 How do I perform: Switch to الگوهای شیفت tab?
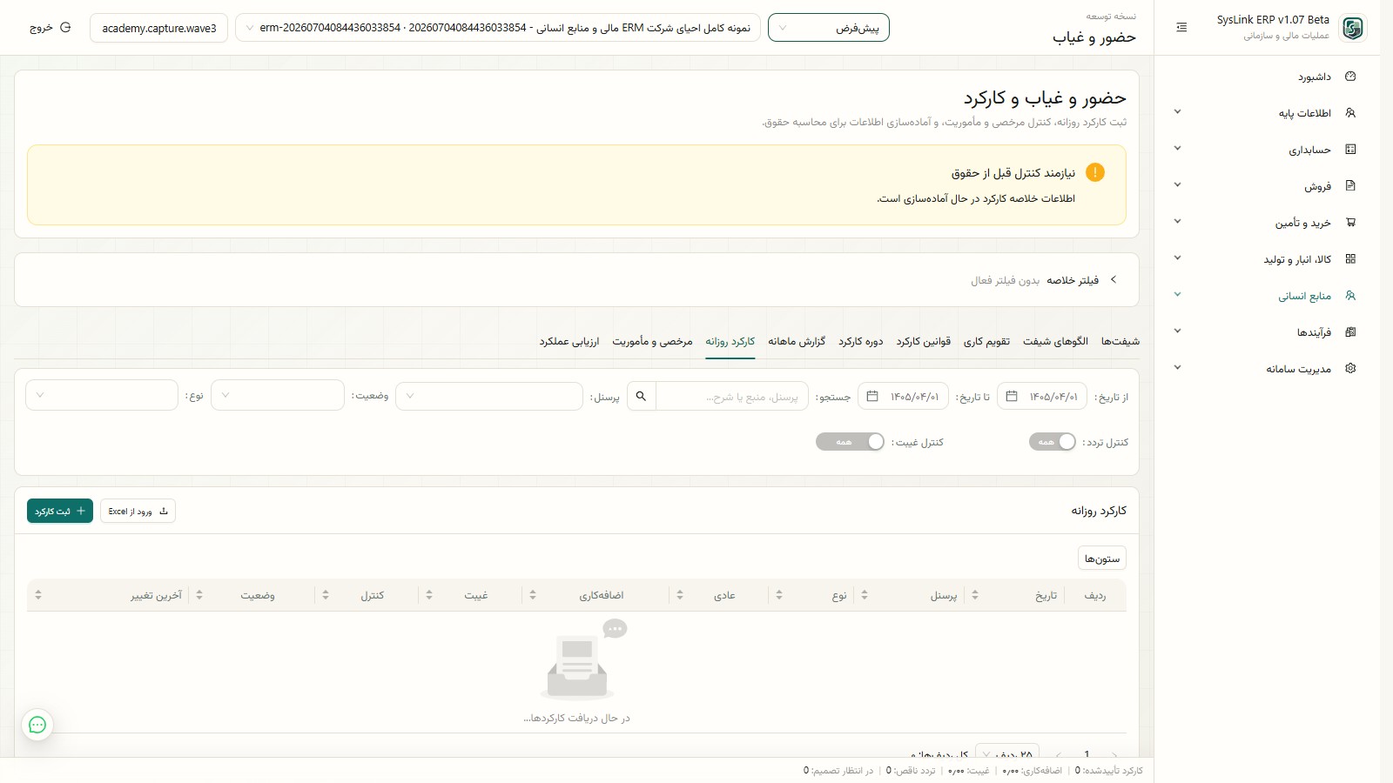1055,341
